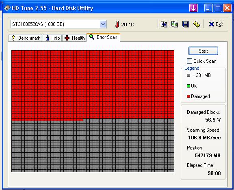Click the red Damaged legend swatch

point(188,96)
